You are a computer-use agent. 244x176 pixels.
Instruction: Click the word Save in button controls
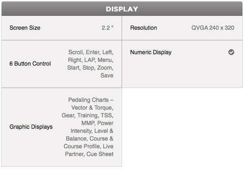(107, 75)
